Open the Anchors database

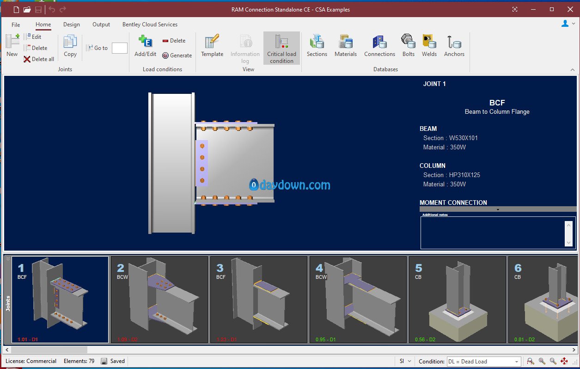(454, 46)
